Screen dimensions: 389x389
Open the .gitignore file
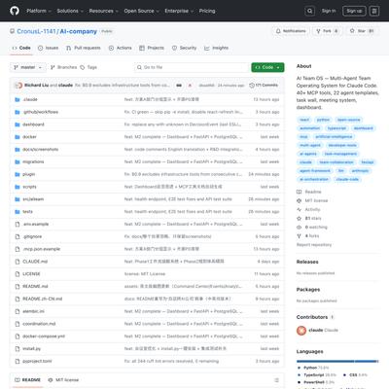(32, 236)
